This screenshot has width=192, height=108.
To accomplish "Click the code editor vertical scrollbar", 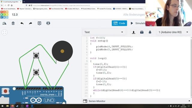I will (x=191, y=67).
